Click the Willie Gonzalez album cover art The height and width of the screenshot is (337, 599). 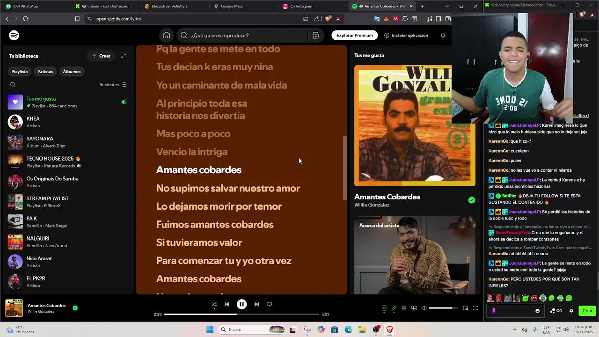tap(415, 125)
